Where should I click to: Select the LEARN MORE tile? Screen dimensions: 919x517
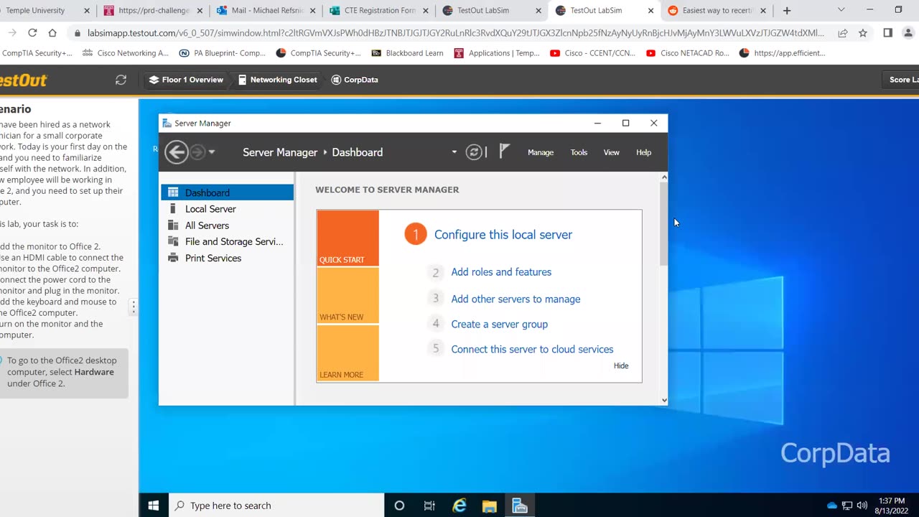click(x=347, y=353)
